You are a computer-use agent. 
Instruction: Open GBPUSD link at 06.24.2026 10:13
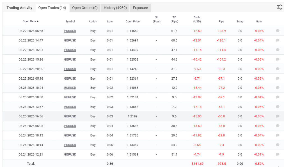70,135
